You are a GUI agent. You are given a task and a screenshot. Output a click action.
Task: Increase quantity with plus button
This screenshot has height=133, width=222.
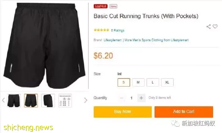point(141,98)
